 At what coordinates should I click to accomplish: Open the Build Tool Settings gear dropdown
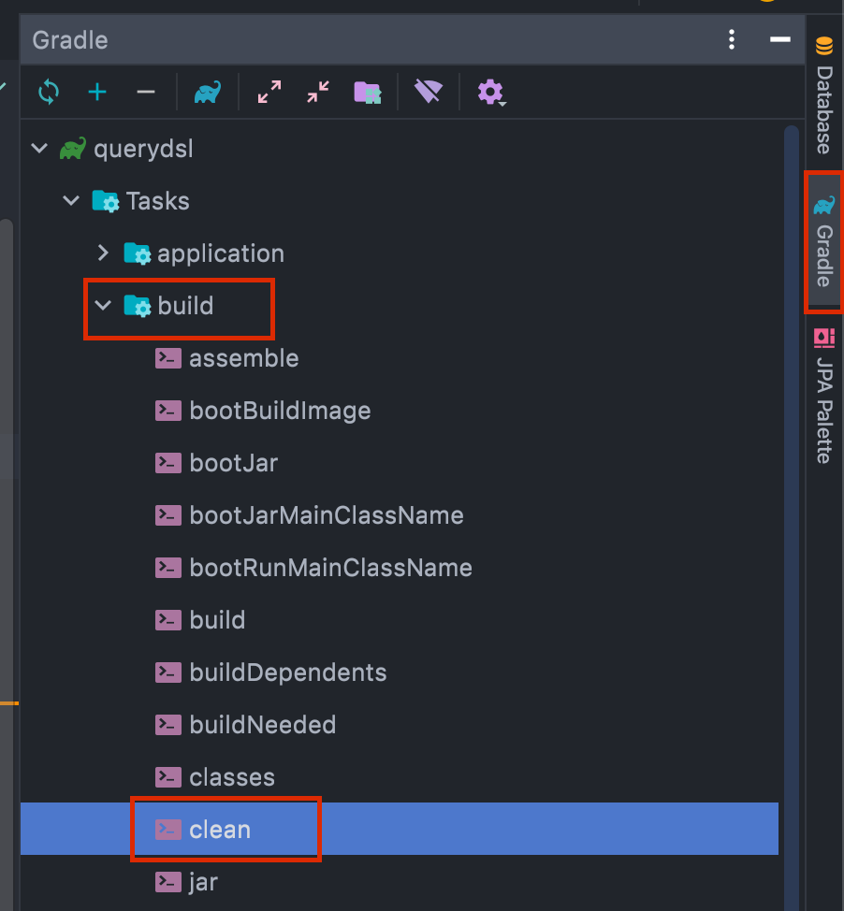(x=490, y=92)
